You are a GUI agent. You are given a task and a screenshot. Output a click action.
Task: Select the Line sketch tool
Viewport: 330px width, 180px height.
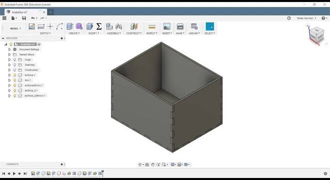(x=50, y=26)
